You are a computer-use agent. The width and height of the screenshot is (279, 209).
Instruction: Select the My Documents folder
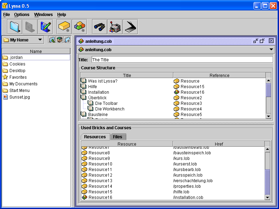tap(36, 84)
